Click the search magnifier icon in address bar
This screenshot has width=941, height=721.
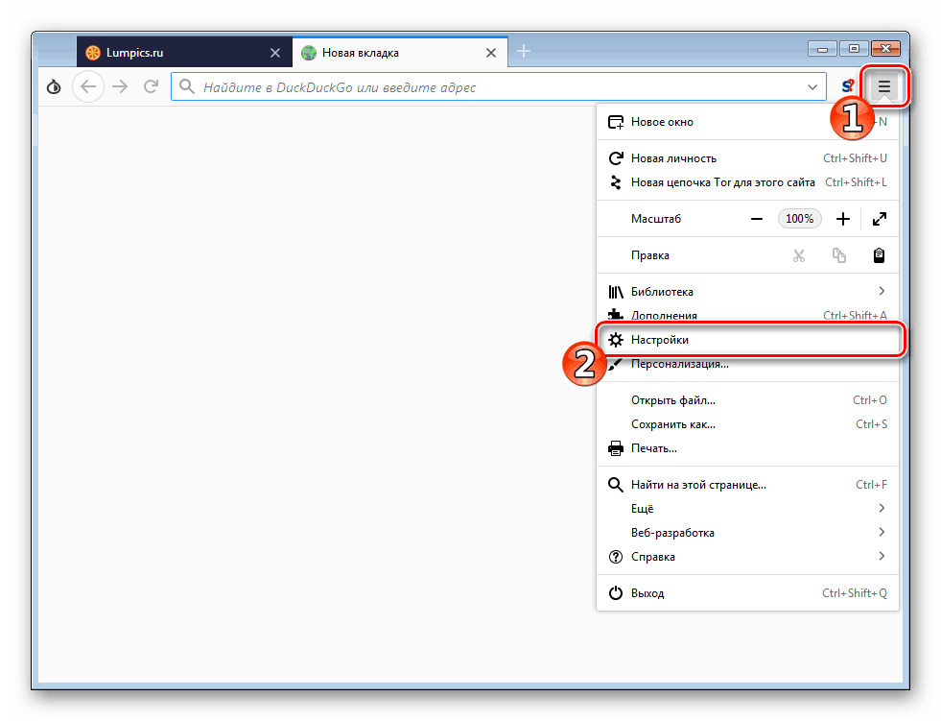[187, 87]
